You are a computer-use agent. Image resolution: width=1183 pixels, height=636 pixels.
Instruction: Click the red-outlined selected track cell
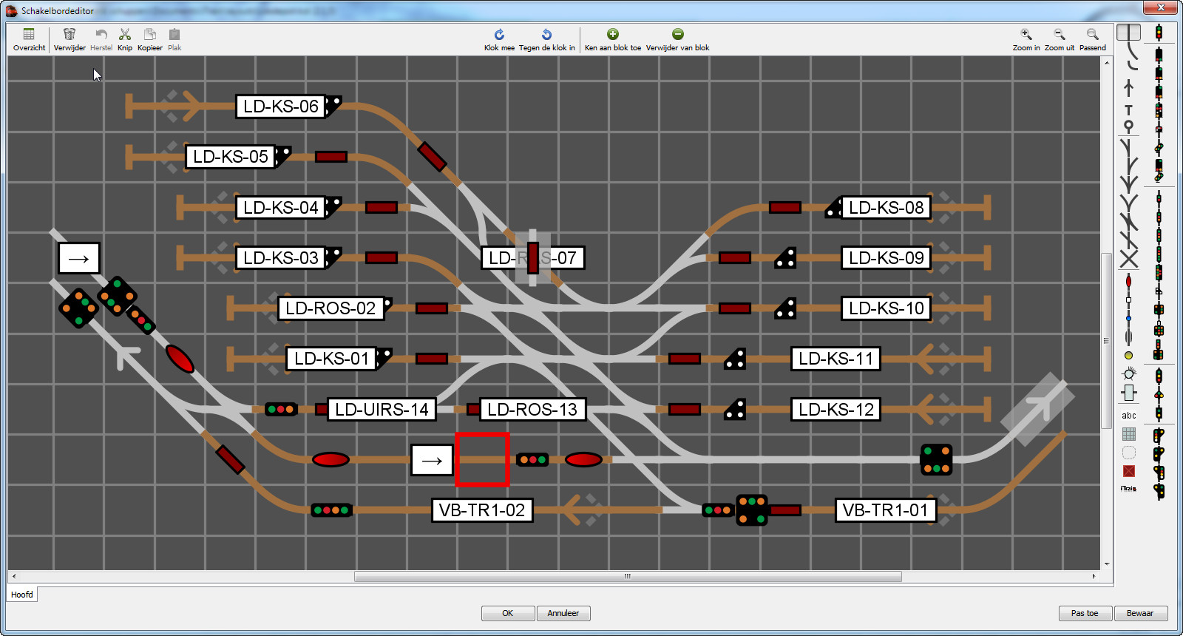click(x=482, y=459)
